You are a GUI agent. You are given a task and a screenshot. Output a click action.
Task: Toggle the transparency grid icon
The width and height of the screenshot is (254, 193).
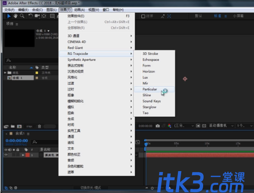tap(204, 125)
